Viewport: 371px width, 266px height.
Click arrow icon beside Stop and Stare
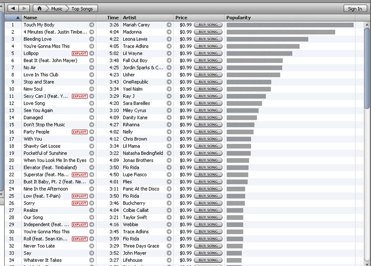[x=91, y=82]
